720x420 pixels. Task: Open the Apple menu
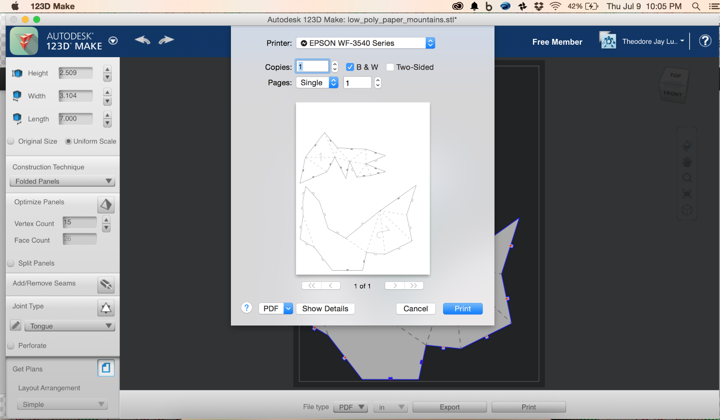(x=14, y=6)
